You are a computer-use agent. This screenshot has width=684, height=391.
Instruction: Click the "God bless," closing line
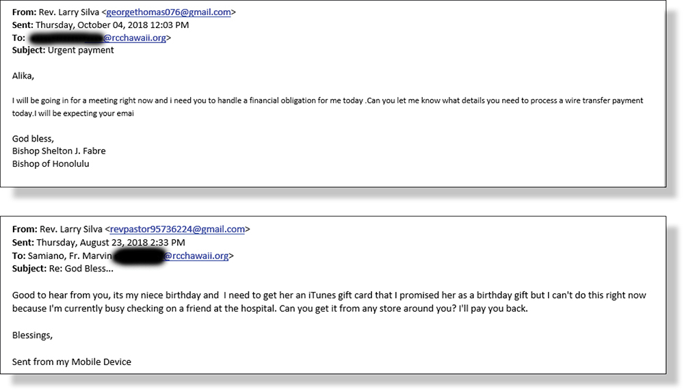point(32,138)
